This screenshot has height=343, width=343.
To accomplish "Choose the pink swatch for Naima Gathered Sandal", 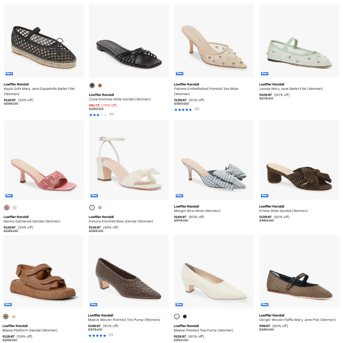I will click(7, 208).
